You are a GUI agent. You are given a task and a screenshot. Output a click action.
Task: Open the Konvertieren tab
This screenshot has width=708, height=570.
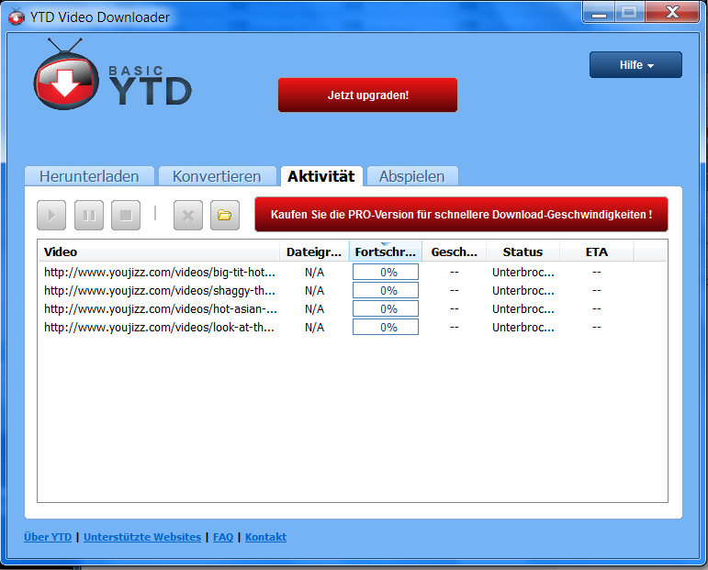click(217, 176)
